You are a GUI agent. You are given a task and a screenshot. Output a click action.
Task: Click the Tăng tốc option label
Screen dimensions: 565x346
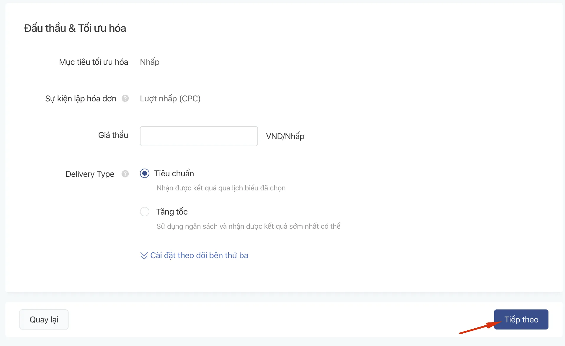(x=172, y=212)
